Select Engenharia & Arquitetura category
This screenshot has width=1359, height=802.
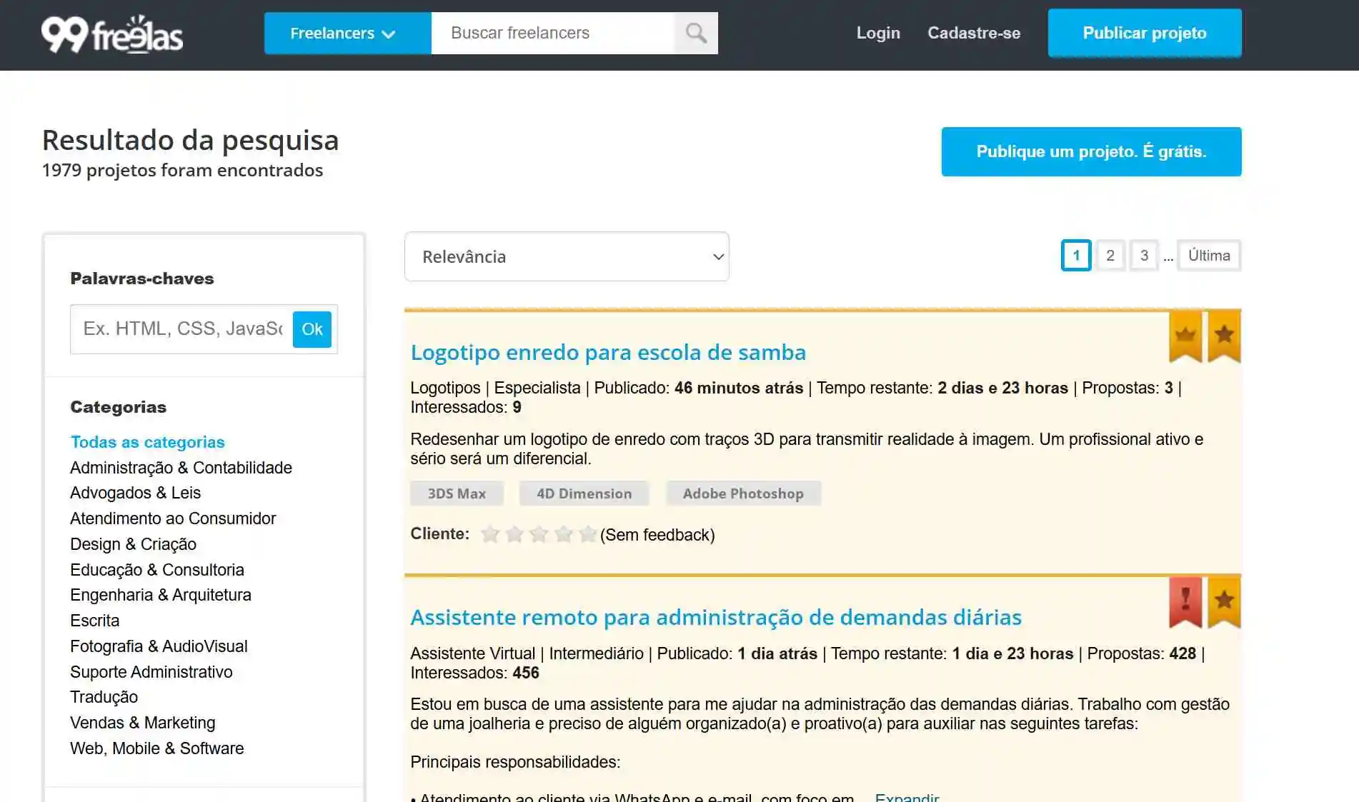[x=161, y=595]
